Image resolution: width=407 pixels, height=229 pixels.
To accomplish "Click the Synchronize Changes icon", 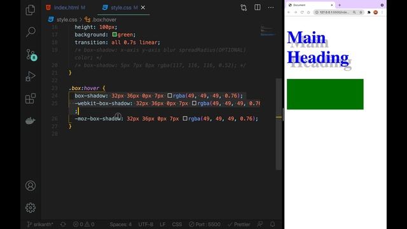I will [x=63, y=225].
